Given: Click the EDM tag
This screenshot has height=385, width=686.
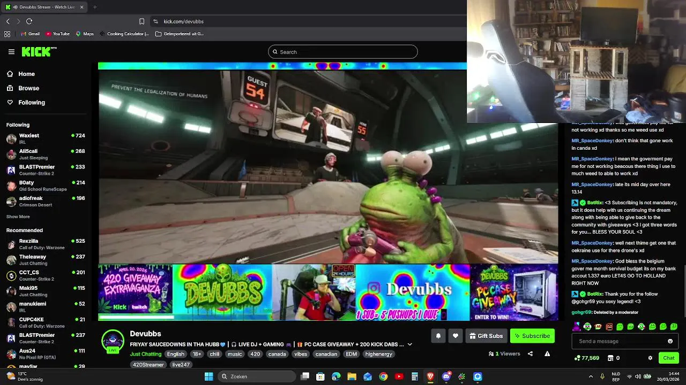Looking at the screenshot, I should (x=351, y=354).
